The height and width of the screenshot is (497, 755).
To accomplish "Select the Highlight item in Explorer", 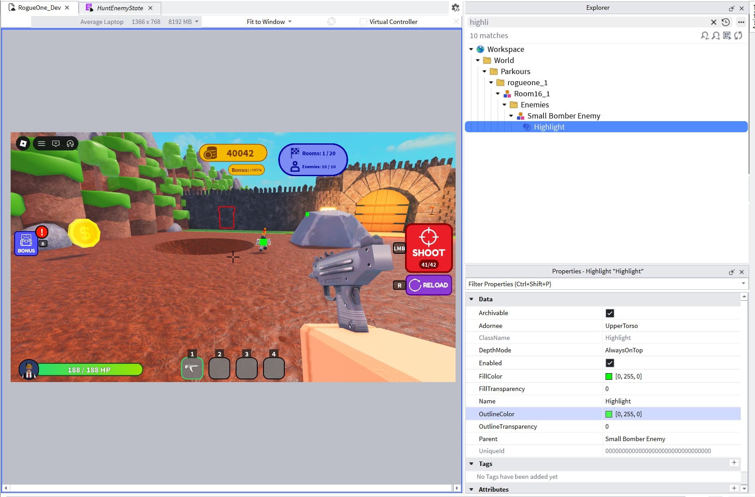I will click(x=606, y=127).
